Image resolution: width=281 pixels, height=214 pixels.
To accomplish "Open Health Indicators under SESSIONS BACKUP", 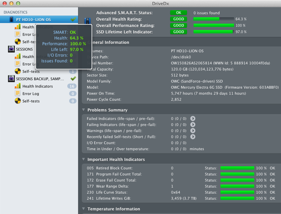I will pos(38,86).
